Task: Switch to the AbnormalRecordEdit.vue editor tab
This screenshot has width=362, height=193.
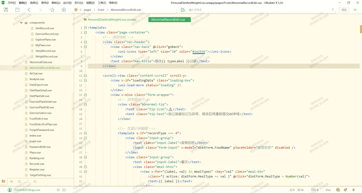Action: (x=170, y=20)
